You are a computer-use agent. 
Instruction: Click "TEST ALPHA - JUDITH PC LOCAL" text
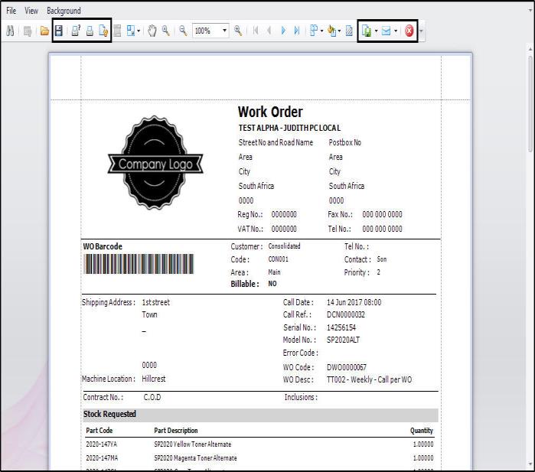click(x=289, y=128)
